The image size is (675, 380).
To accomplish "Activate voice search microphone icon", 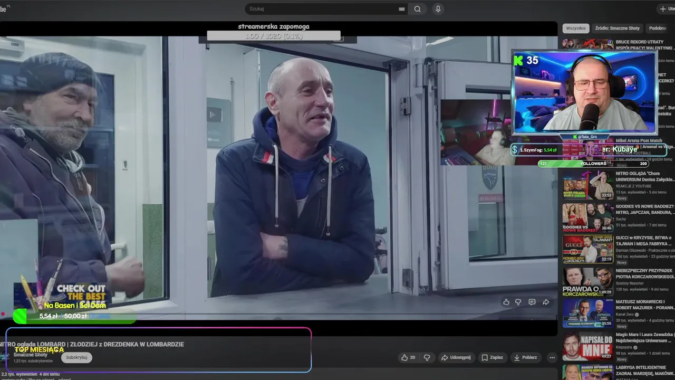I will (x=438, y=9).
